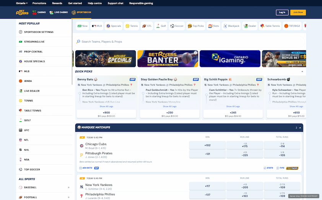Bet Yankees run line -205
This screenshot has width=322, height=200.
(245, 186)
